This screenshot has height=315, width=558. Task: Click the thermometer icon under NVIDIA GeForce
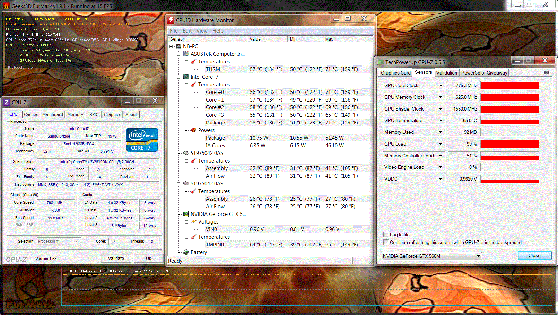tap(194, 237)
